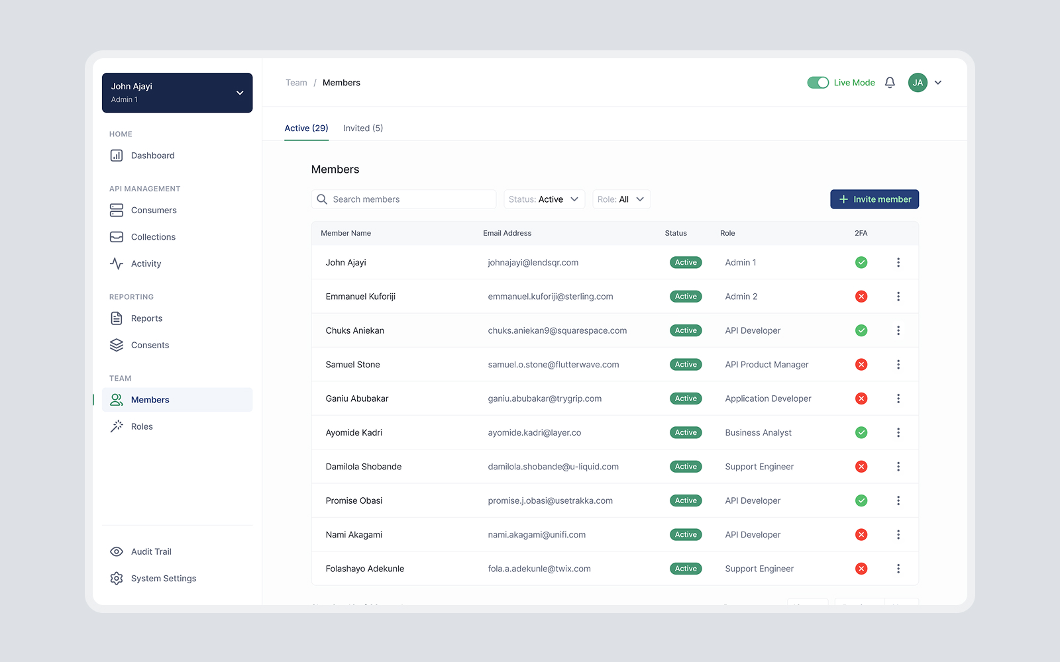
Task: Click the Search members input field
Action: click(403, 199)
